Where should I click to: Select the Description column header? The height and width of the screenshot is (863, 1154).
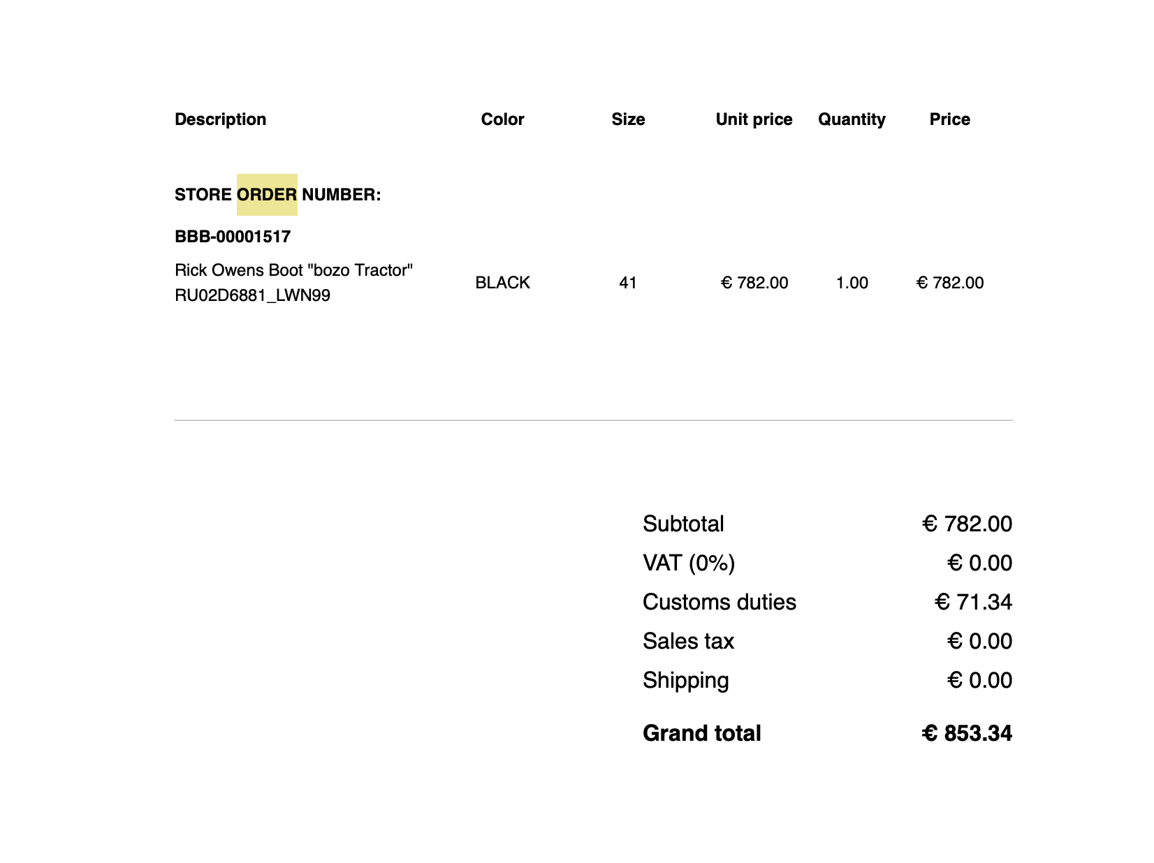pos(220,119)
